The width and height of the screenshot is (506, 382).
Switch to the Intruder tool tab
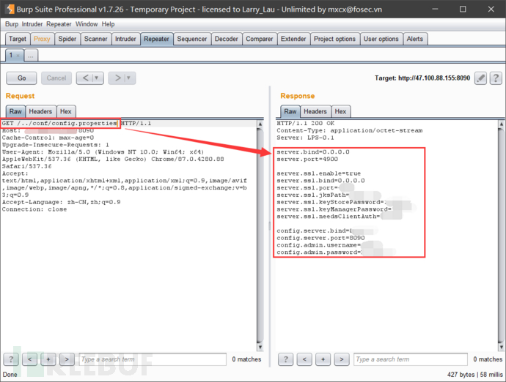(125, 39)
